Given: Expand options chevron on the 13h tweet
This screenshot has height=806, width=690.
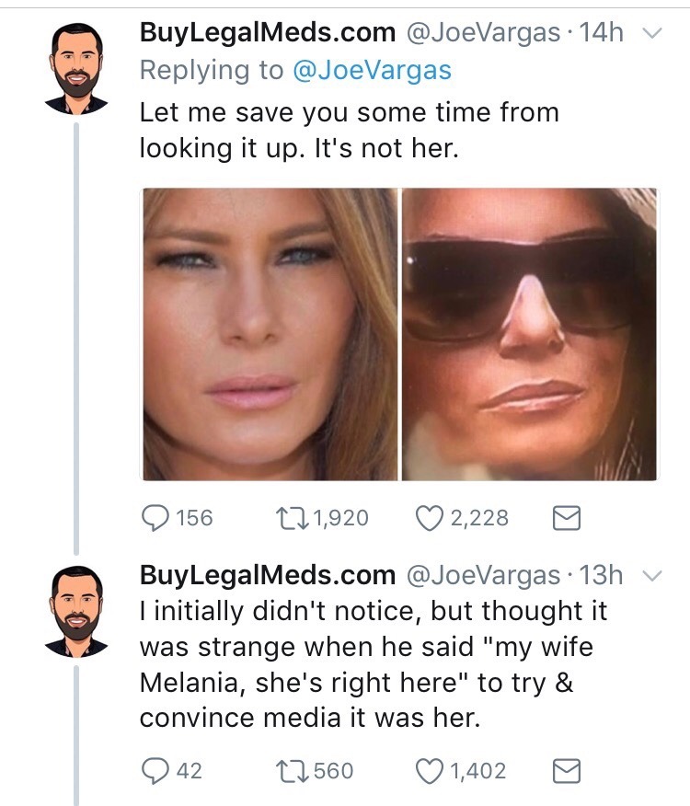Looking at the screenshot, I should (651, 575).
